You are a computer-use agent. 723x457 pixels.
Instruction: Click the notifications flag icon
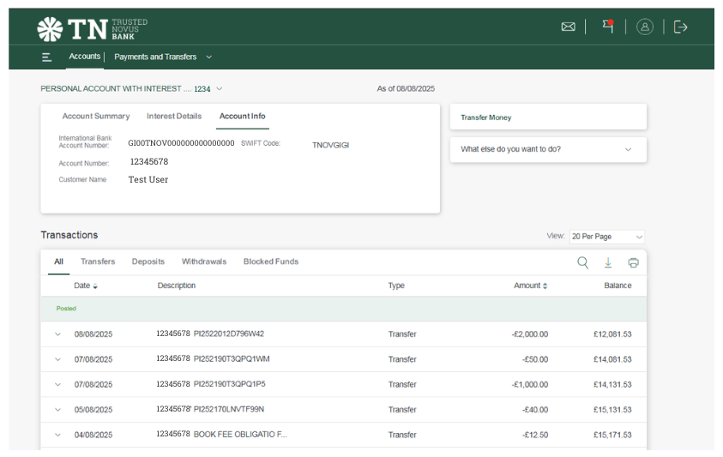(x=608, y=26)
